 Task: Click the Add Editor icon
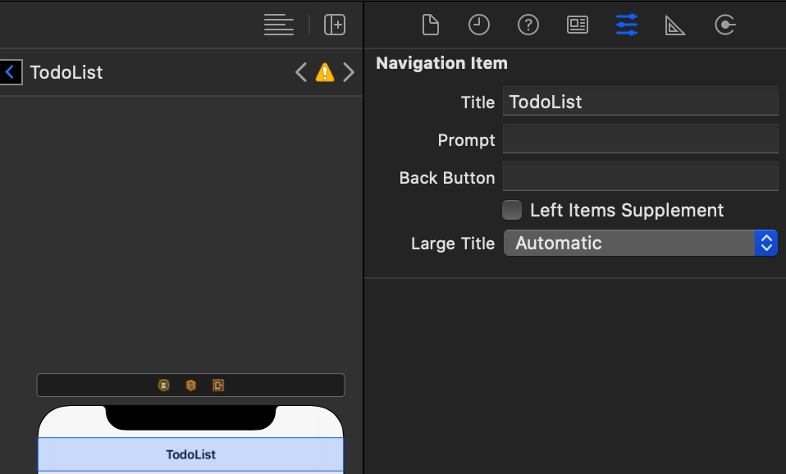[x=335, y=25]
